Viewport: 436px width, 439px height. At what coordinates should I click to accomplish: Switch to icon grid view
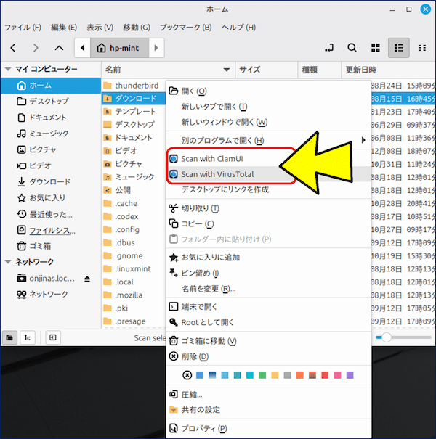pos(376,48)
